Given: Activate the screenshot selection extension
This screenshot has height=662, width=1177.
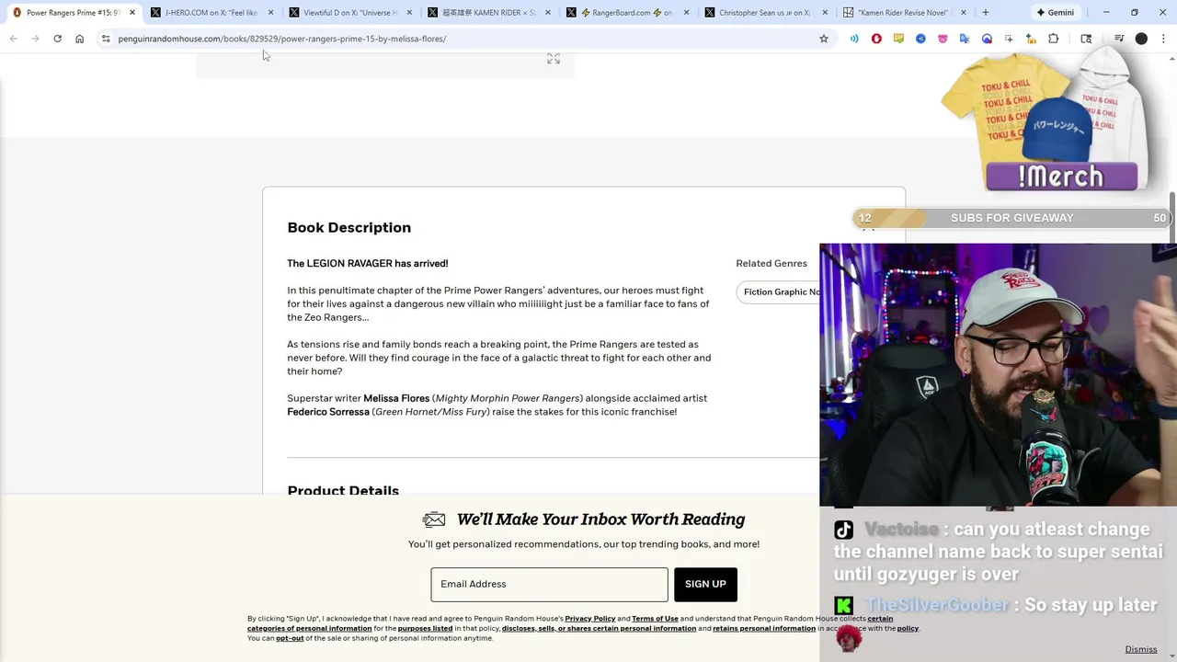Looking at the screenshot, I should (x=1009, y=39).
